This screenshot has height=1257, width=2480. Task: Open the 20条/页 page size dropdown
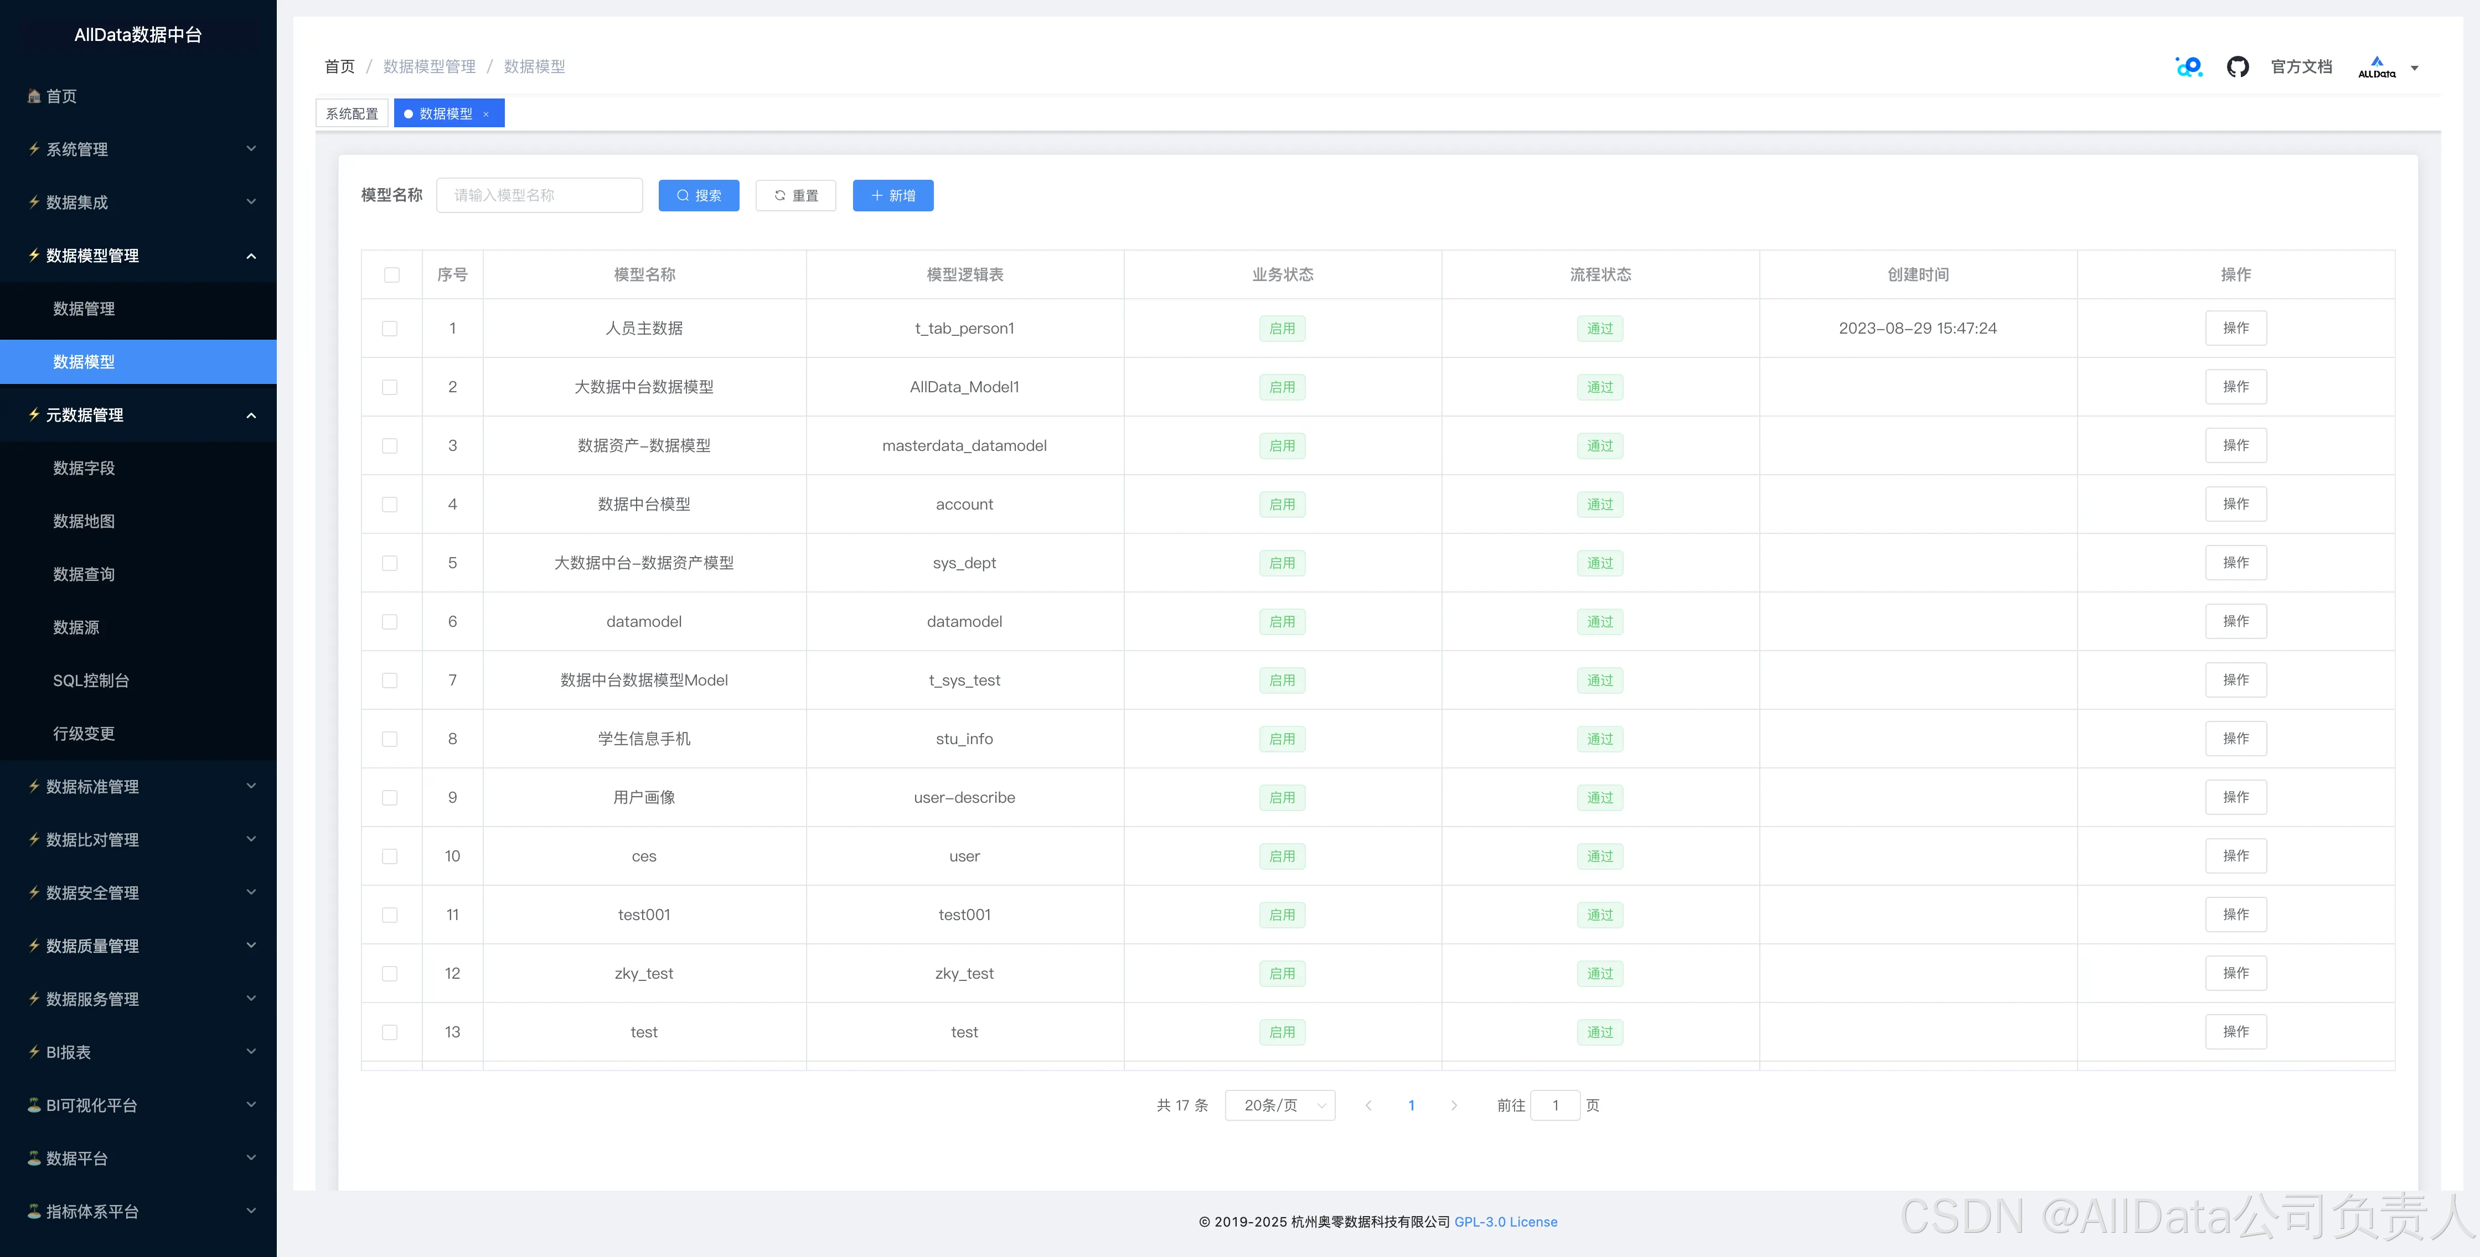(1279, 1105)
